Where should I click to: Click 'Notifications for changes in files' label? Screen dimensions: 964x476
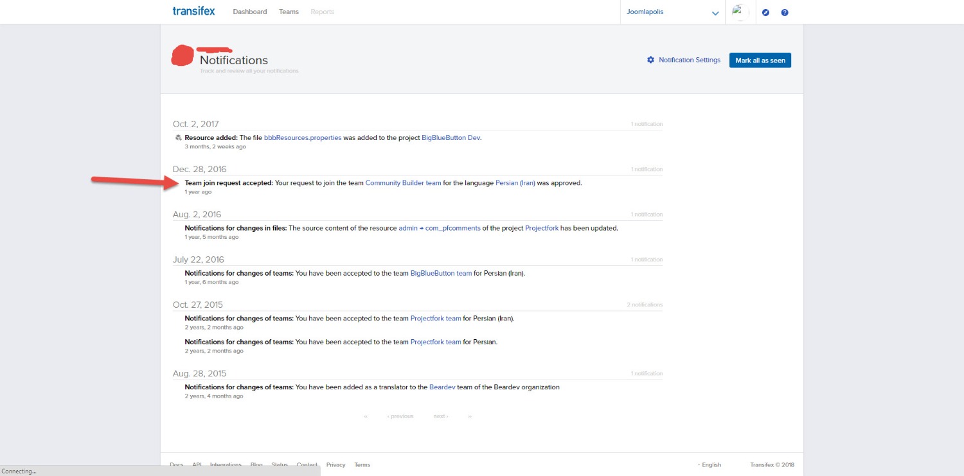point(236,228)
